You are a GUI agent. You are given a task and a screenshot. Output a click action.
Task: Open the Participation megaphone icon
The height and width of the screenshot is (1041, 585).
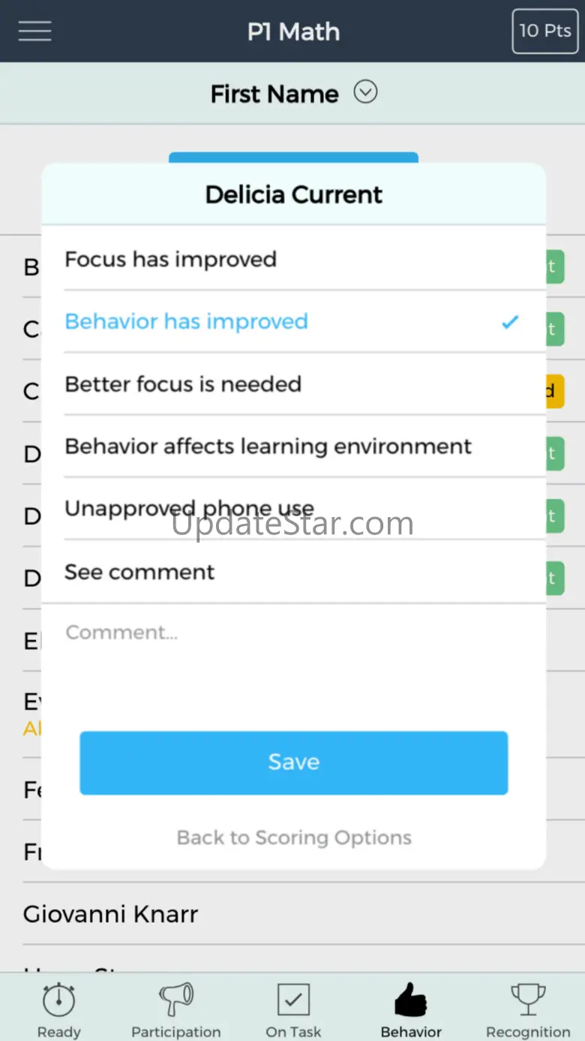coord(176,1001)
